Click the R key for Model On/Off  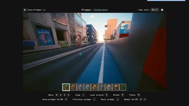tap(141, 100)
